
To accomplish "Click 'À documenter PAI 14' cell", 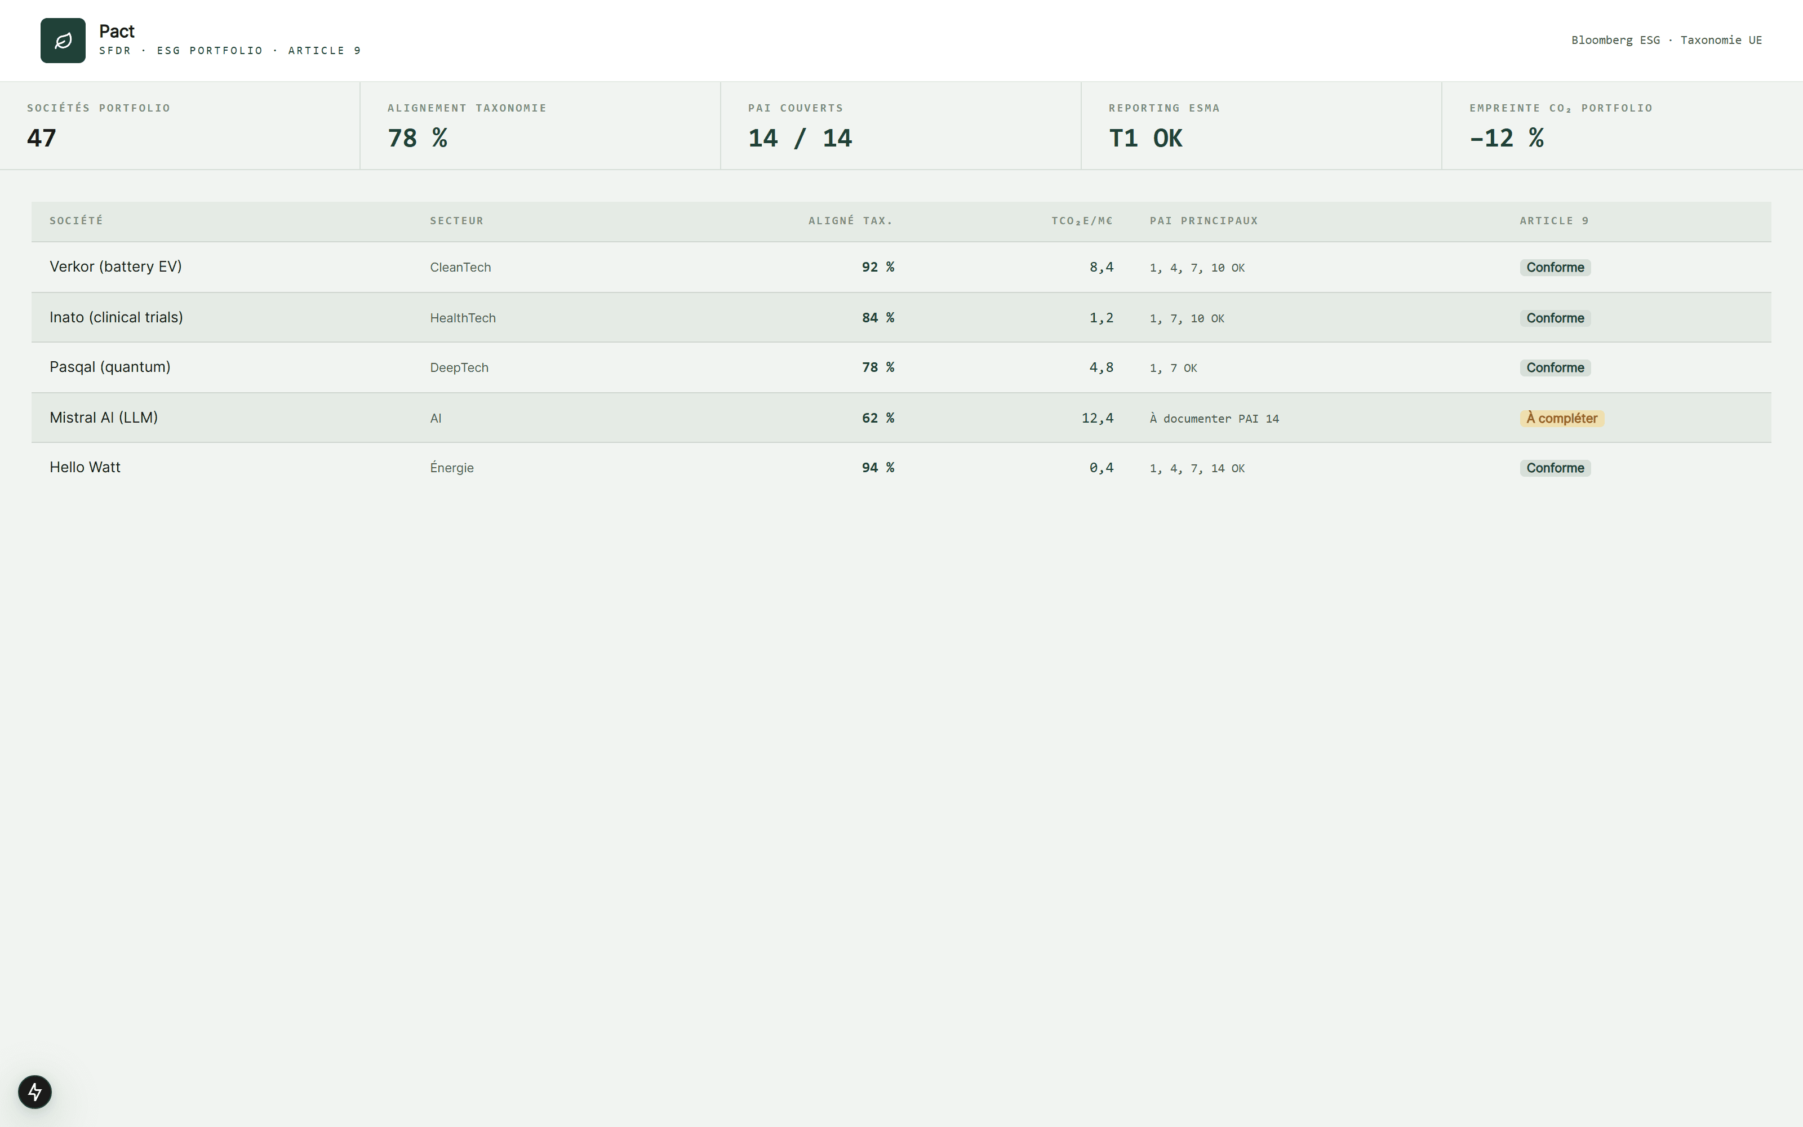I will (1214, 419).
